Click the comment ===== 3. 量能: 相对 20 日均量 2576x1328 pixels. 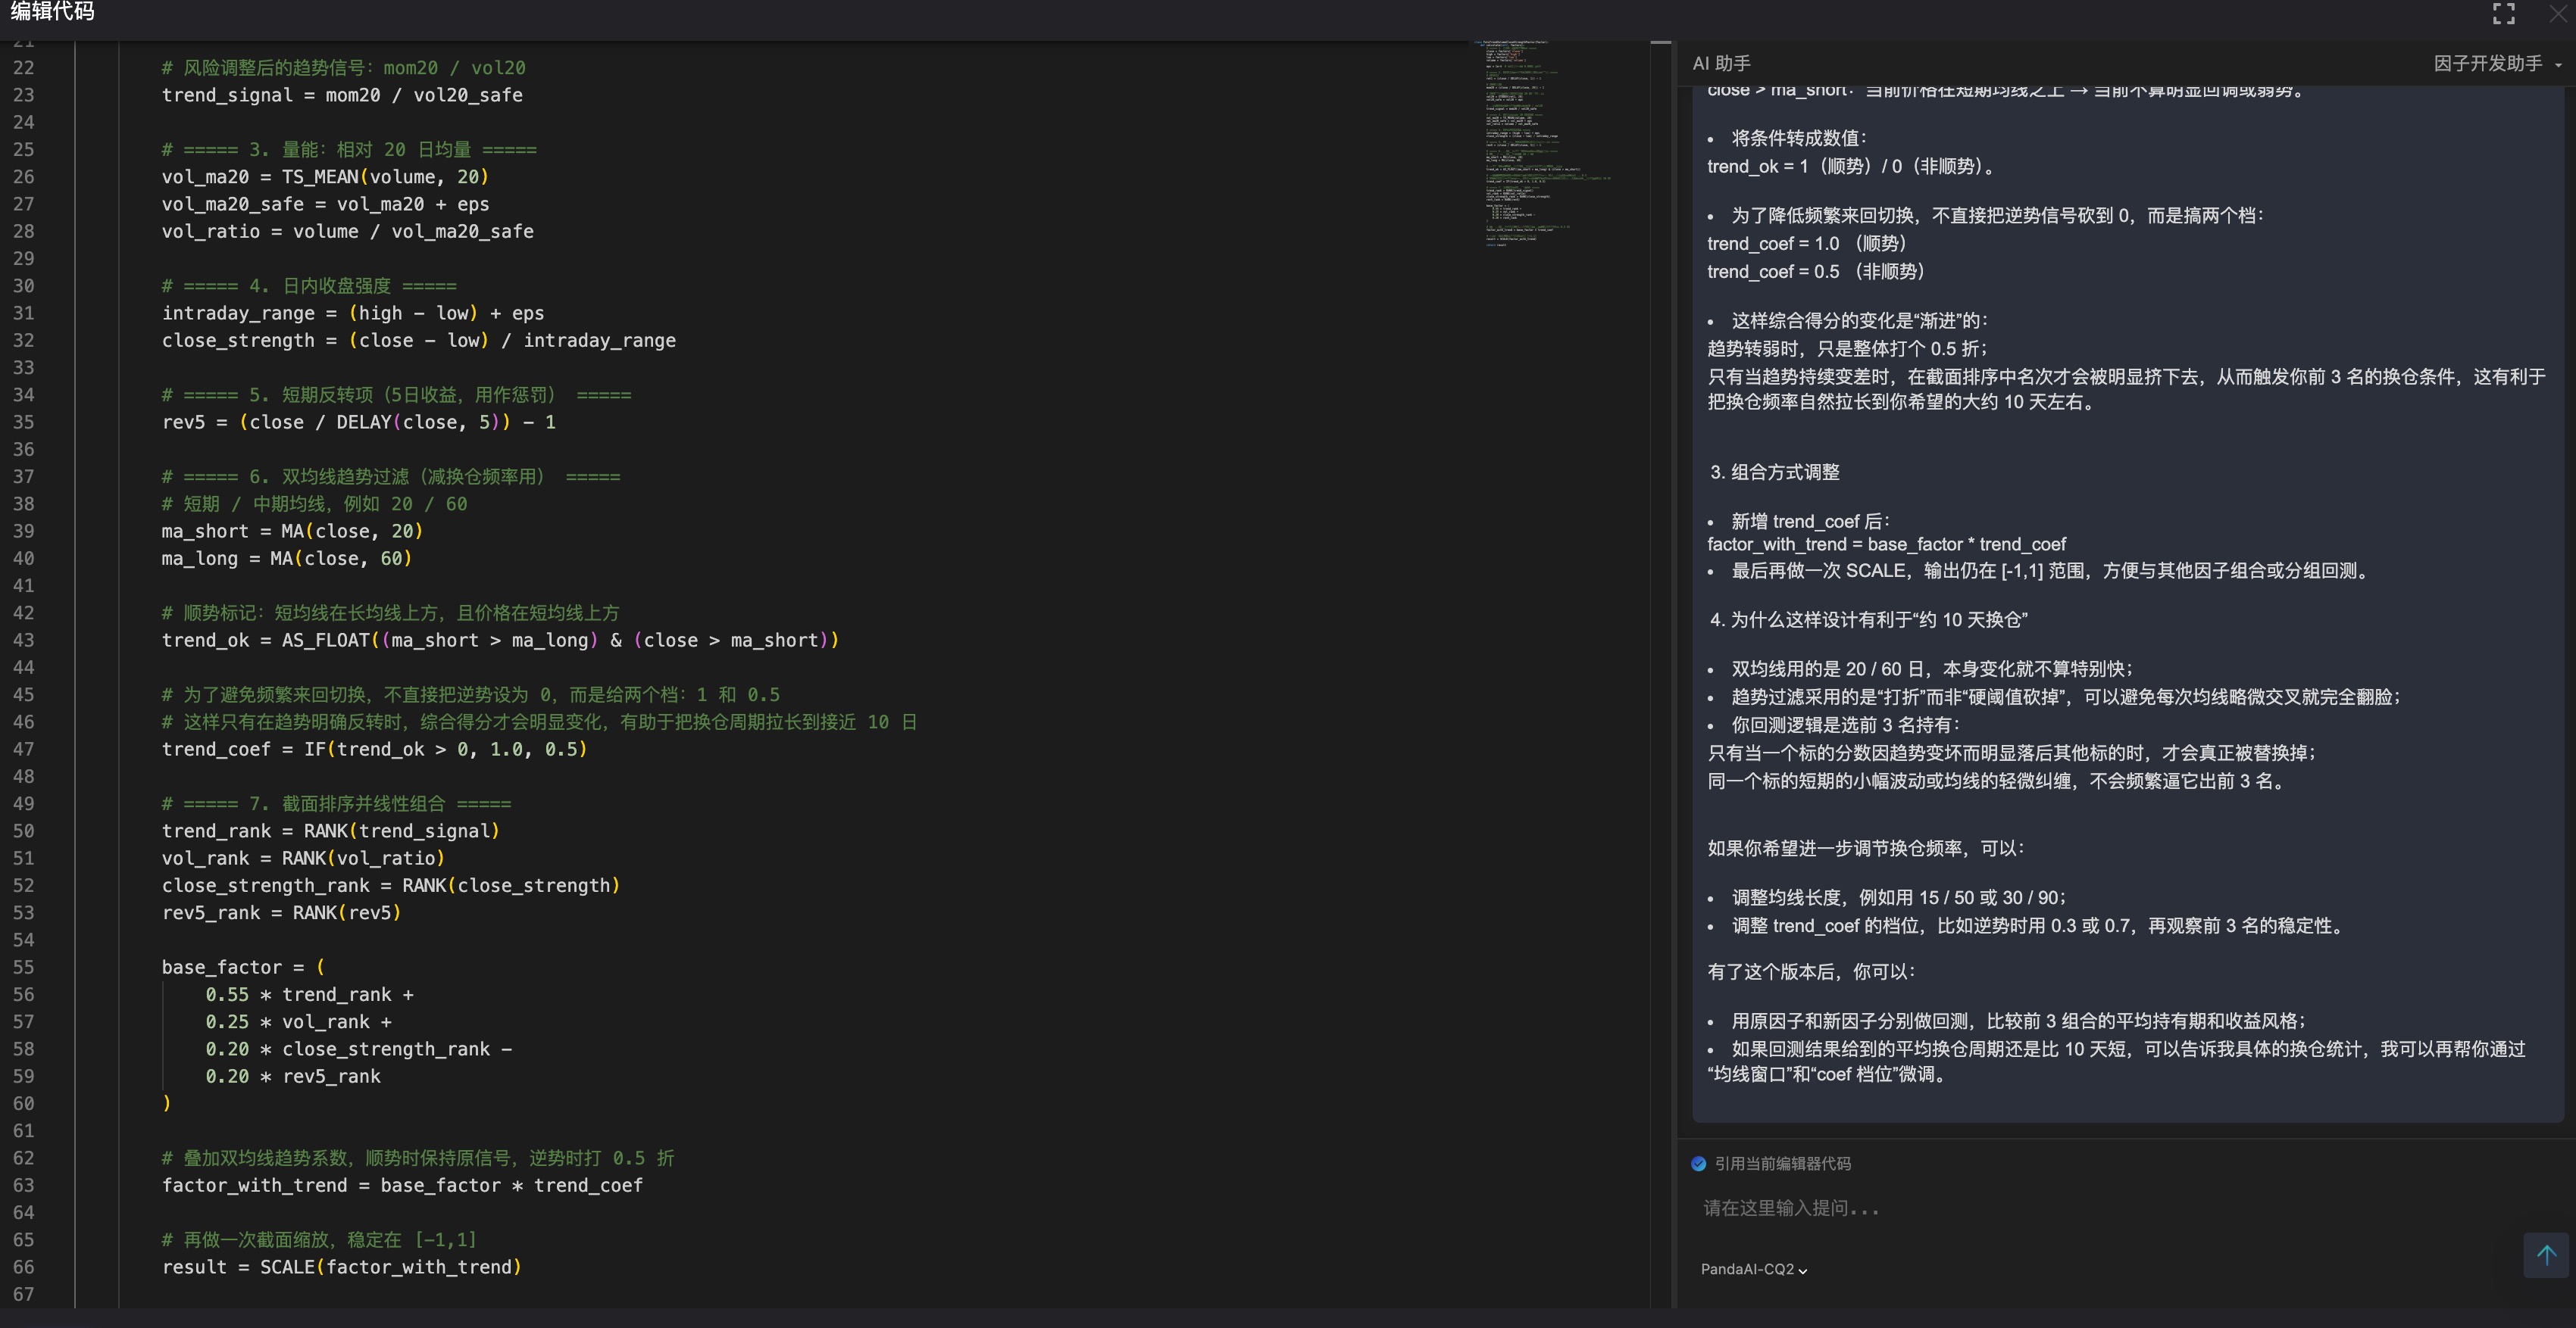click(349, 149)
